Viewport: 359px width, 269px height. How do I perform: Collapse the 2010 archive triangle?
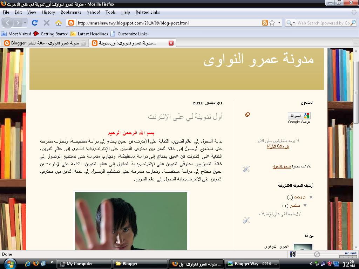coord(311,197)
